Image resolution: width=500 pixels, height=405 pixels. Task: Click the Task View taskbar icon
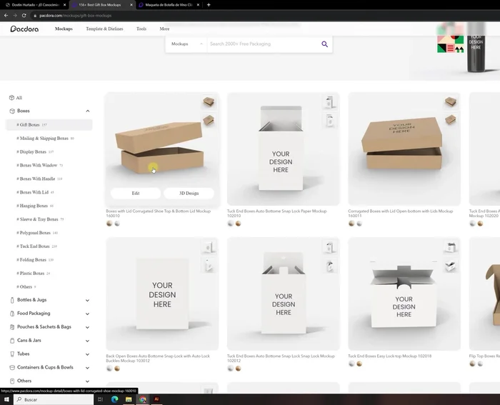point(100,399)
